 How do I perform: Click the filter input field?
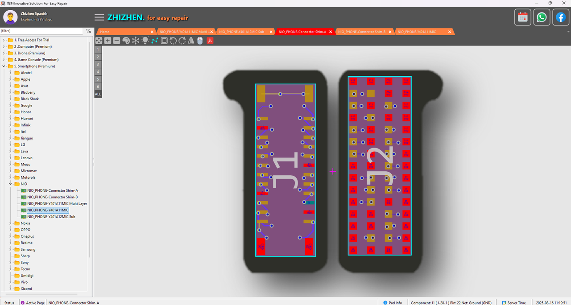click(41, 31)
